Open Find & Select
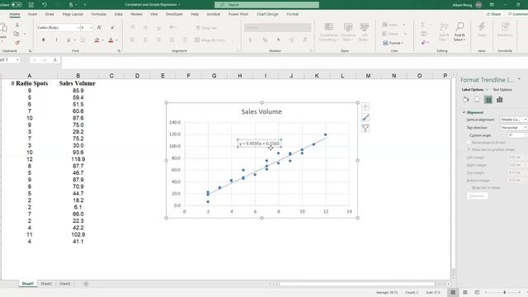This screenshot has width=528, height=297. pos(460,32)
